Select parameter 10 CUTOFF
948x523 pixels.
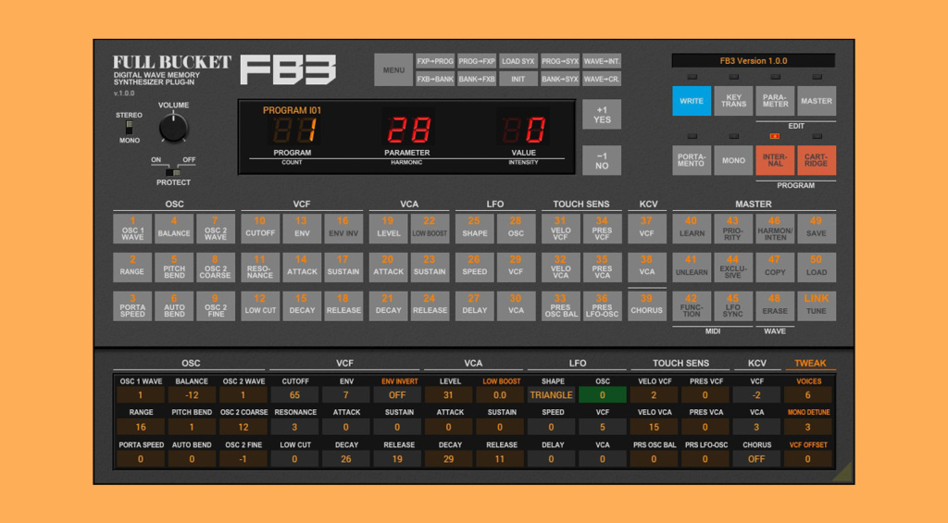point(260,229)
